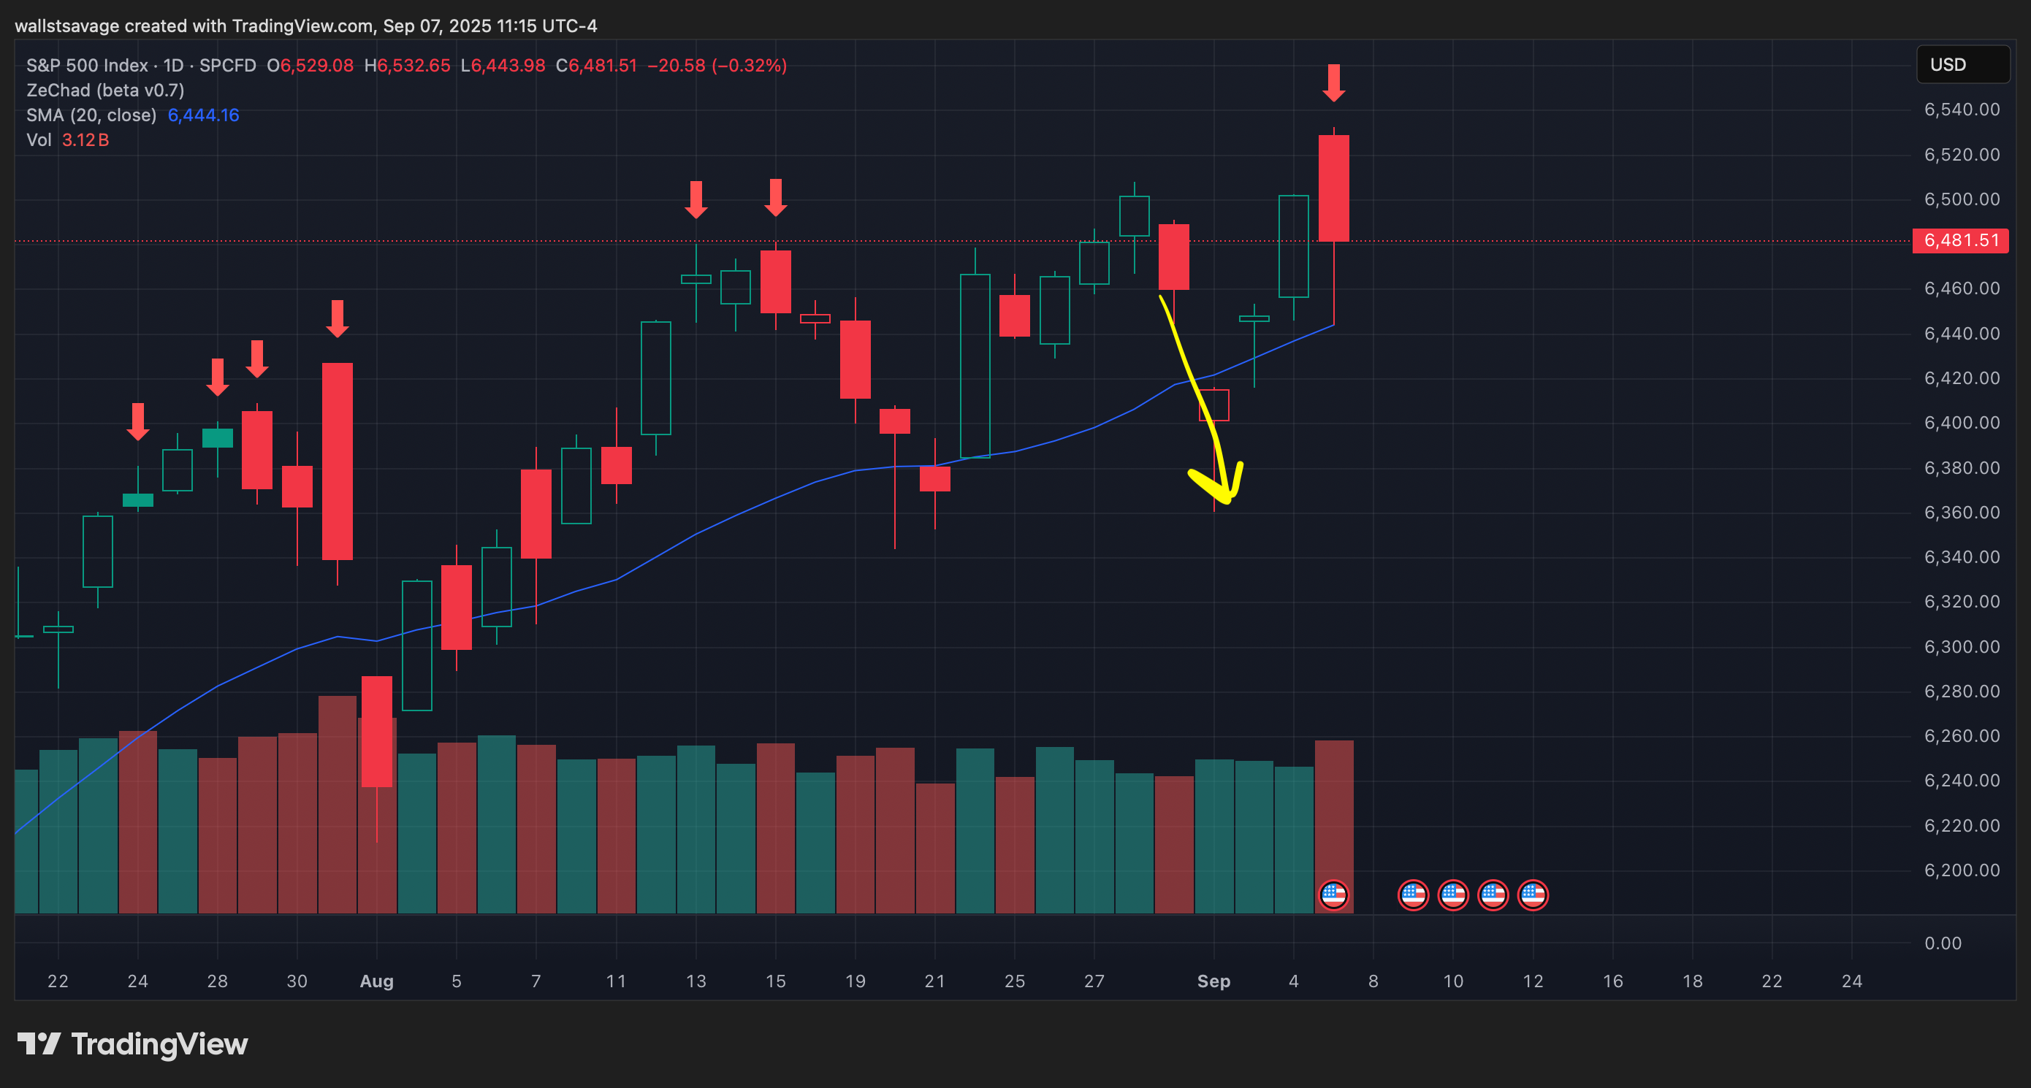
Task: Click the low price L6,443.98
Action: click(503, 66)
